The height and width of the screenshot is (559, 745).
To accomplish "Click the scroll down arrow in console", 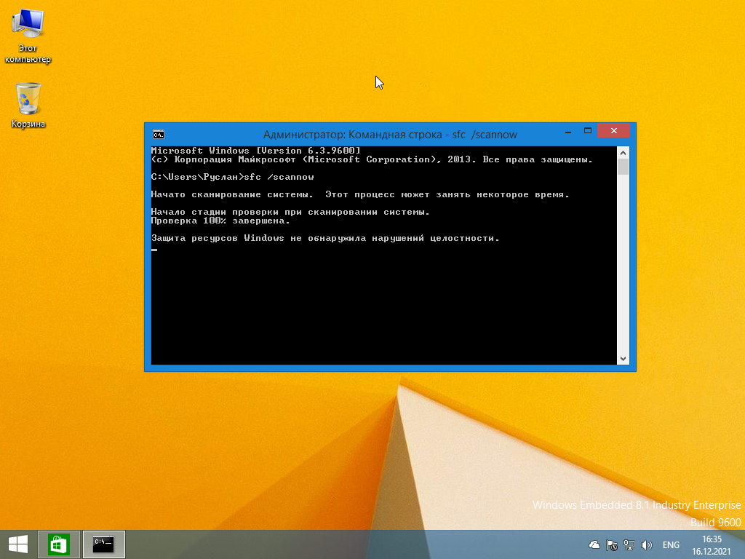I will tap(623, 358).
